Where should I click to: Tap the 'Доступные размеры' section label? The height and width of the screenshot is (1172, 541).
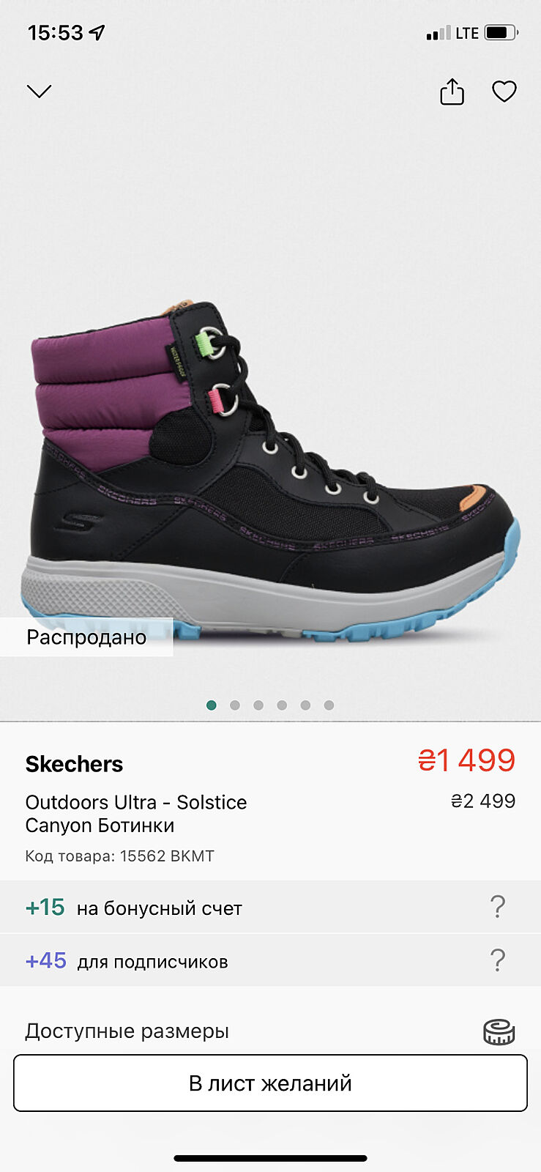coord(127,1031)
